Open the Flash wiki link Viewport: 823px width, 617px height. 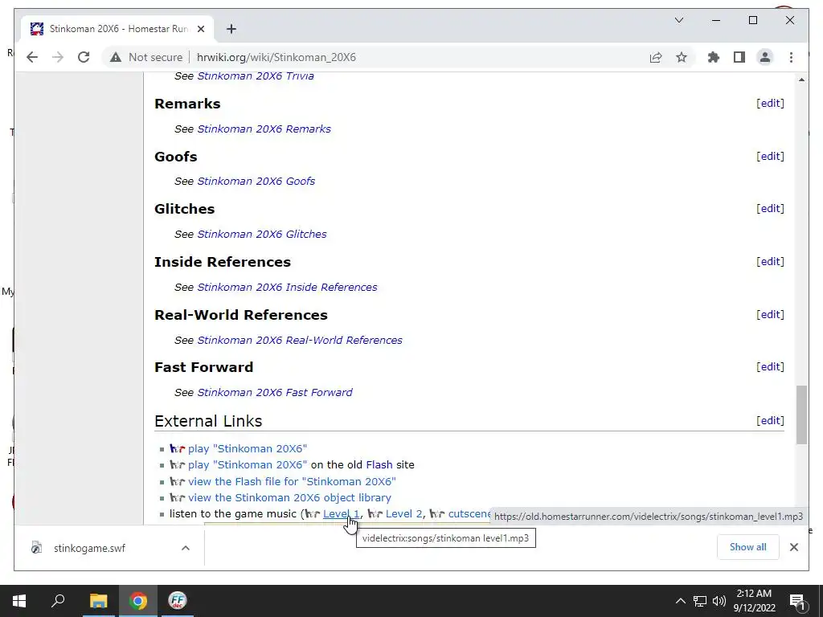[x=379, y=465]
